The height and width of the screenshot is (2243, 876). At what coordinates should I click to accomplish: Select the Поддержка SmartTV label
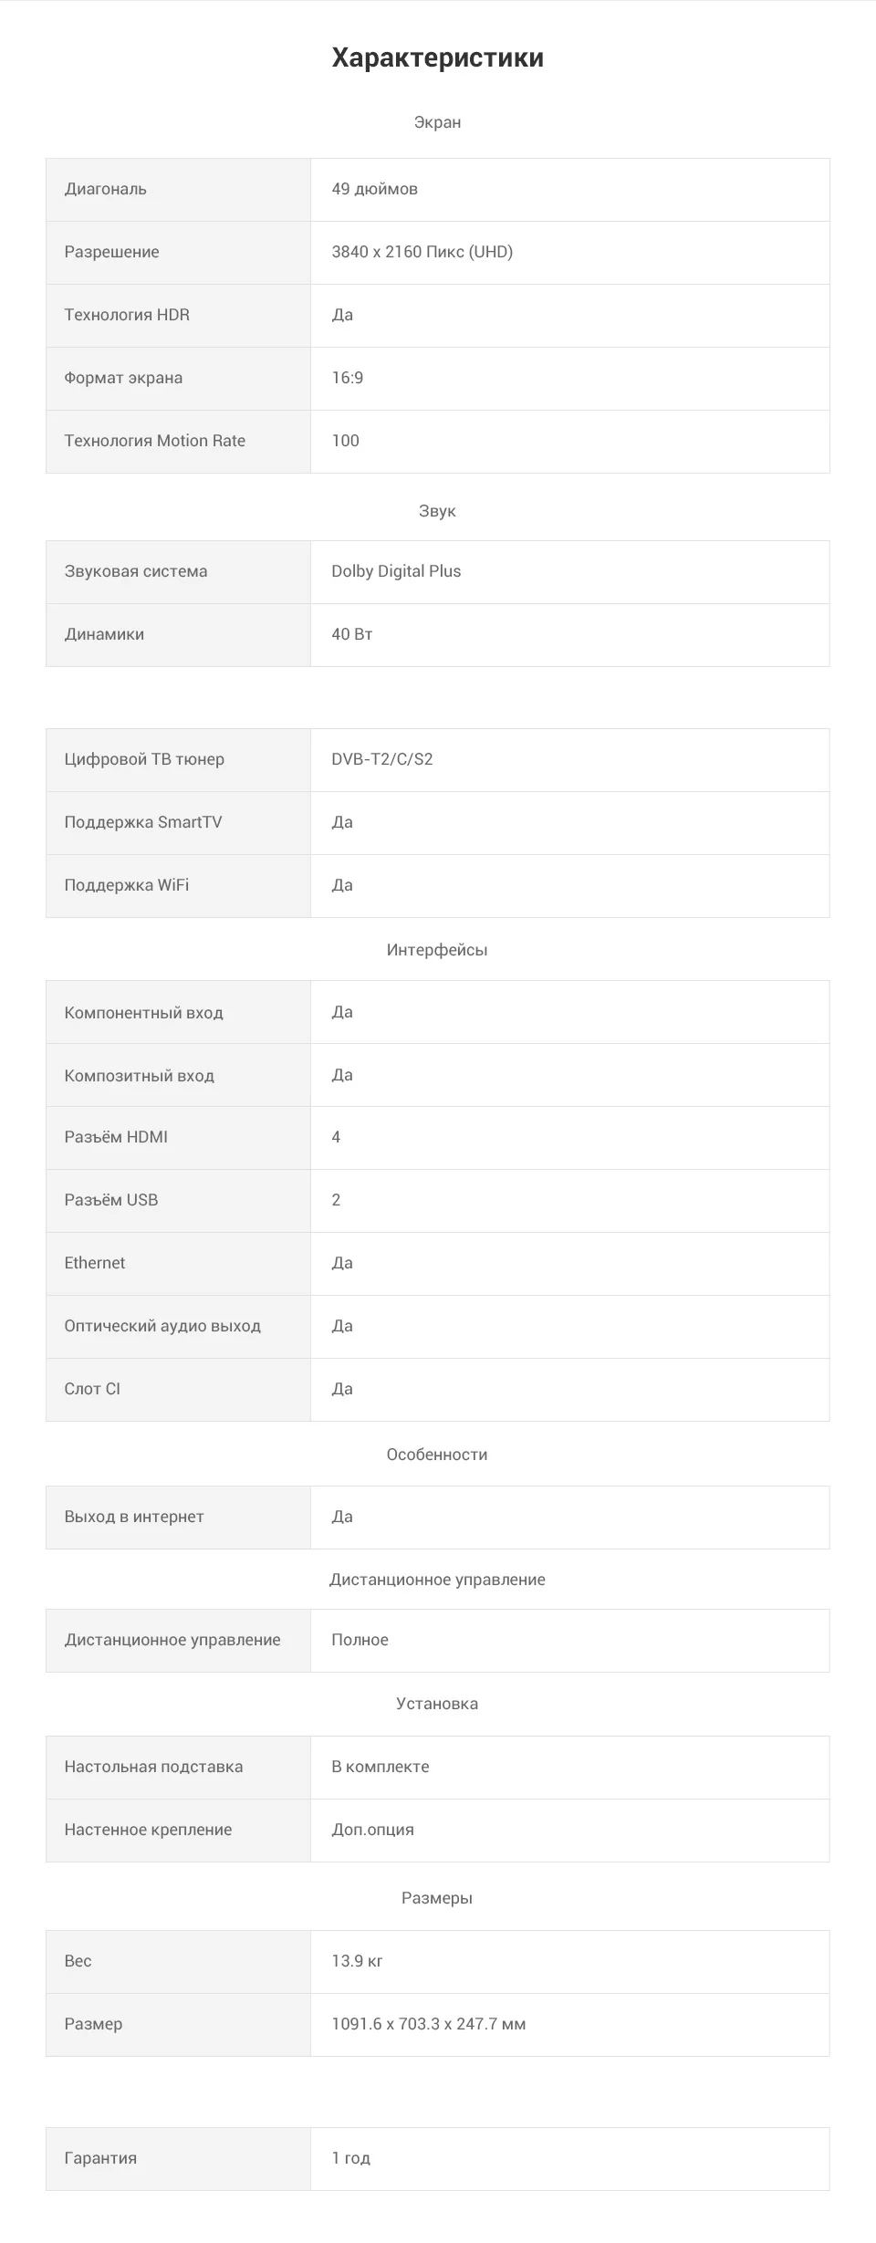click(x=143, y=822)
